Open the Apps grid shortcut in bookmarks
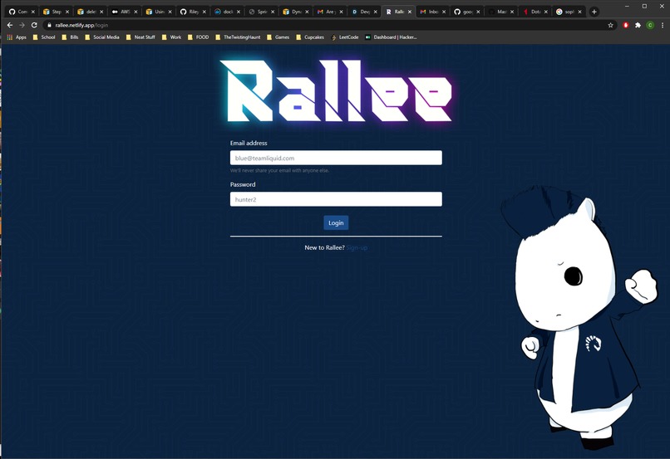This screenshot has width=670, height=459. click(x=17, y=37)
